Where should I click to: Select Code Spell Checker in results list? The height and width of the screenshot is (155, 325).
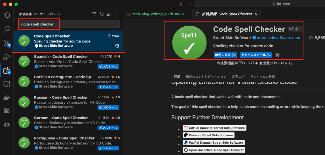pos(68,41)
